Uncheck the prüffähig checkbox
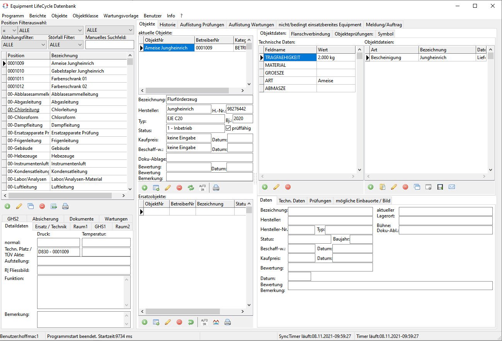The image size is (502, 341). [x=228, y=128]
